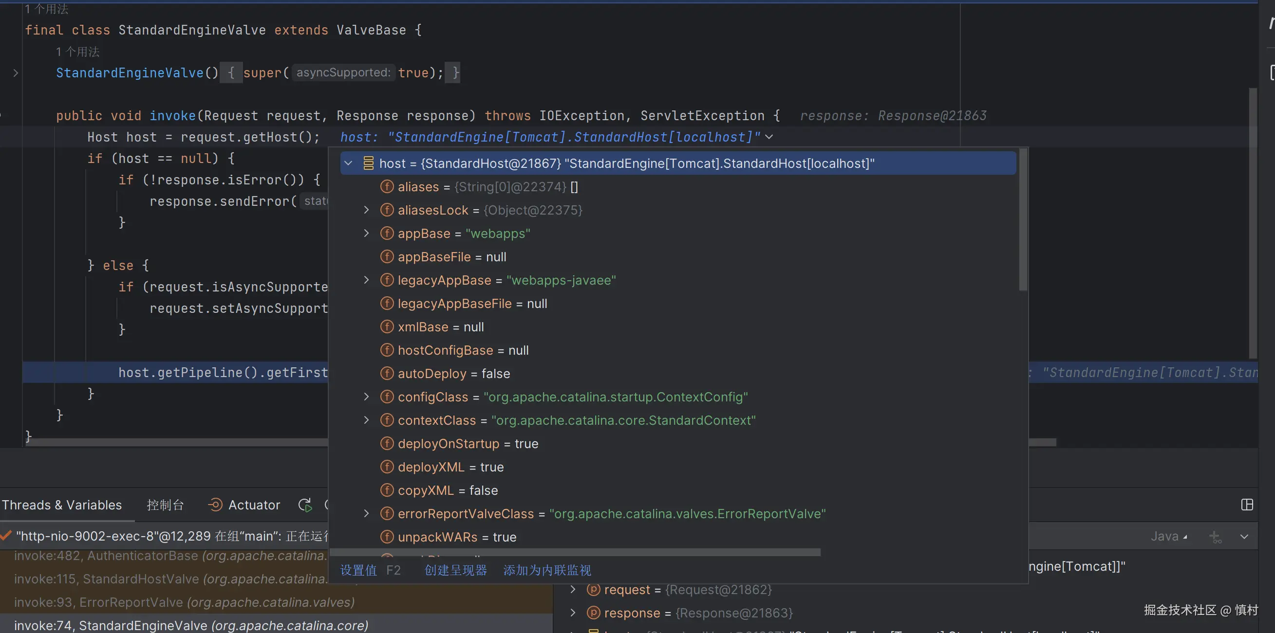1275x633 pixels.
Task: Open the inline host value dropdown arrow
Action: pyautogui.click(x=769, y=137)
